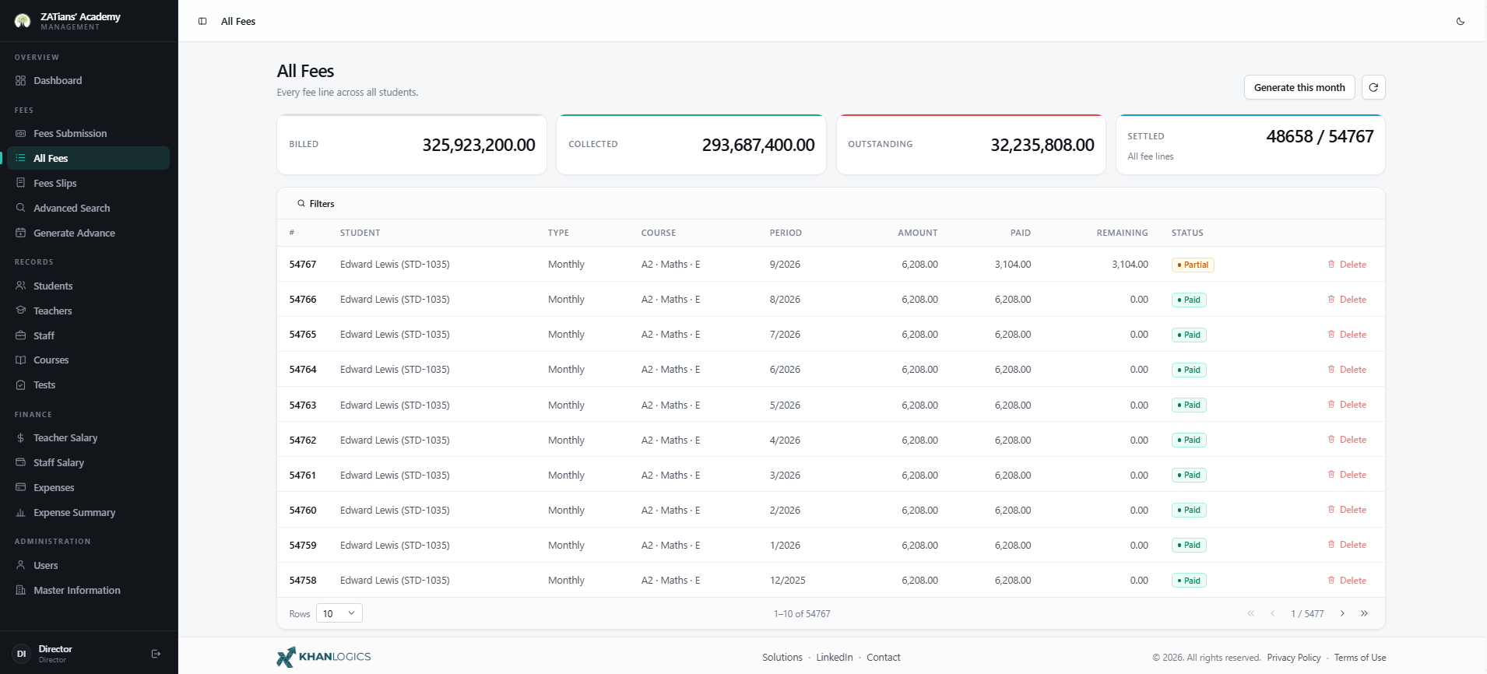The image size is (1487, 674).
Task: Click the KhanLogics footer logo
Action: pos(324,657)
